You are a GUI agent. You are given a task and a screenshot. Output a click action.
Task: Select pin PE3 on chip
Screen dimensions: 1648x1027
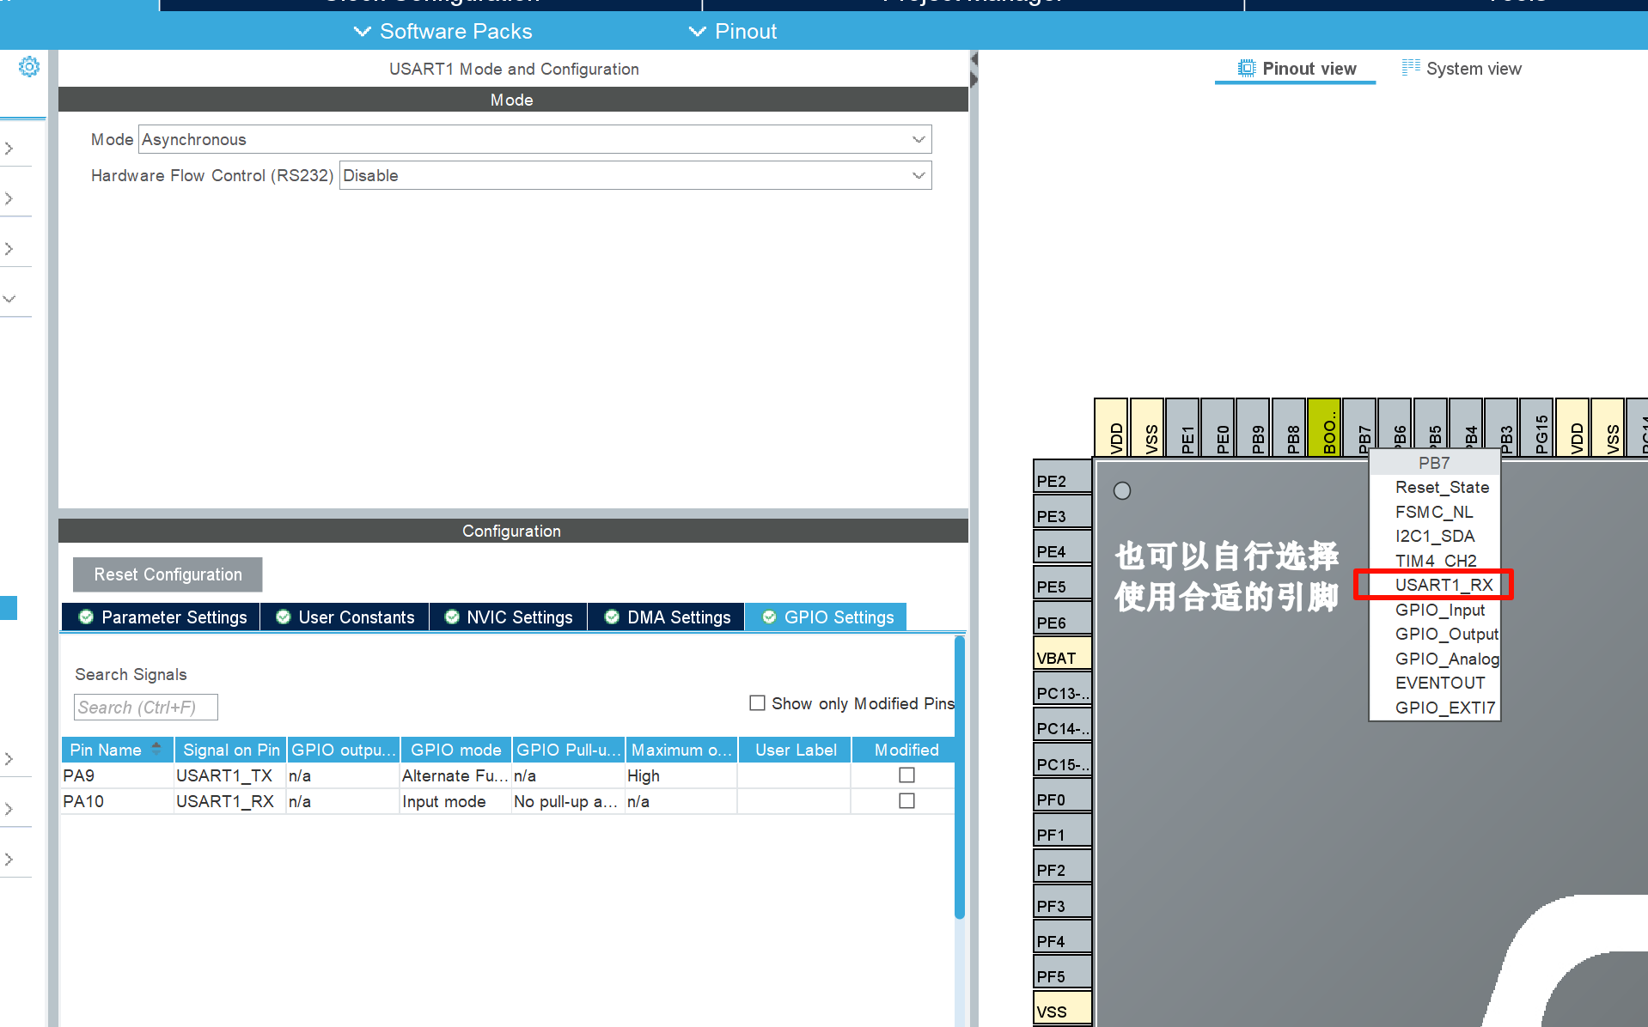click(x=1062, y=512)
